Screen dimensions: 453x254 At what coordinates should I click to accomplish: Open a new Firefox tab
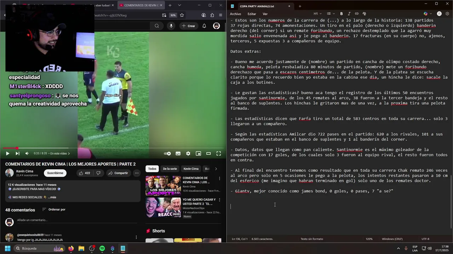click(x=170, y=5)
